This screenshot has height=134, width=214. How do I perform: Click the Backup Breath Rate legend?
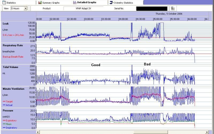13,57
